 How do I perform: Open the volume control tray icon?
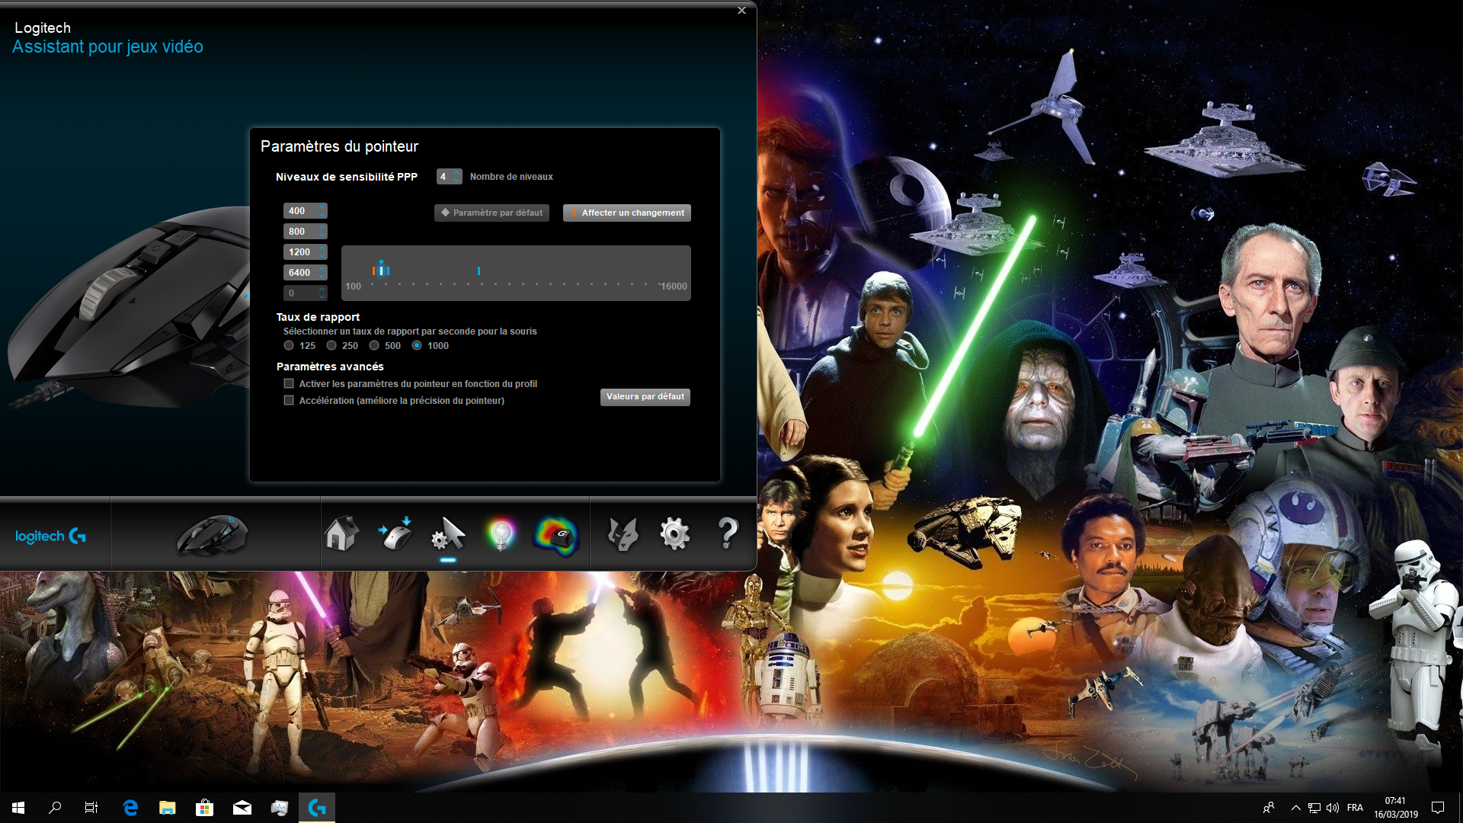1333,808
